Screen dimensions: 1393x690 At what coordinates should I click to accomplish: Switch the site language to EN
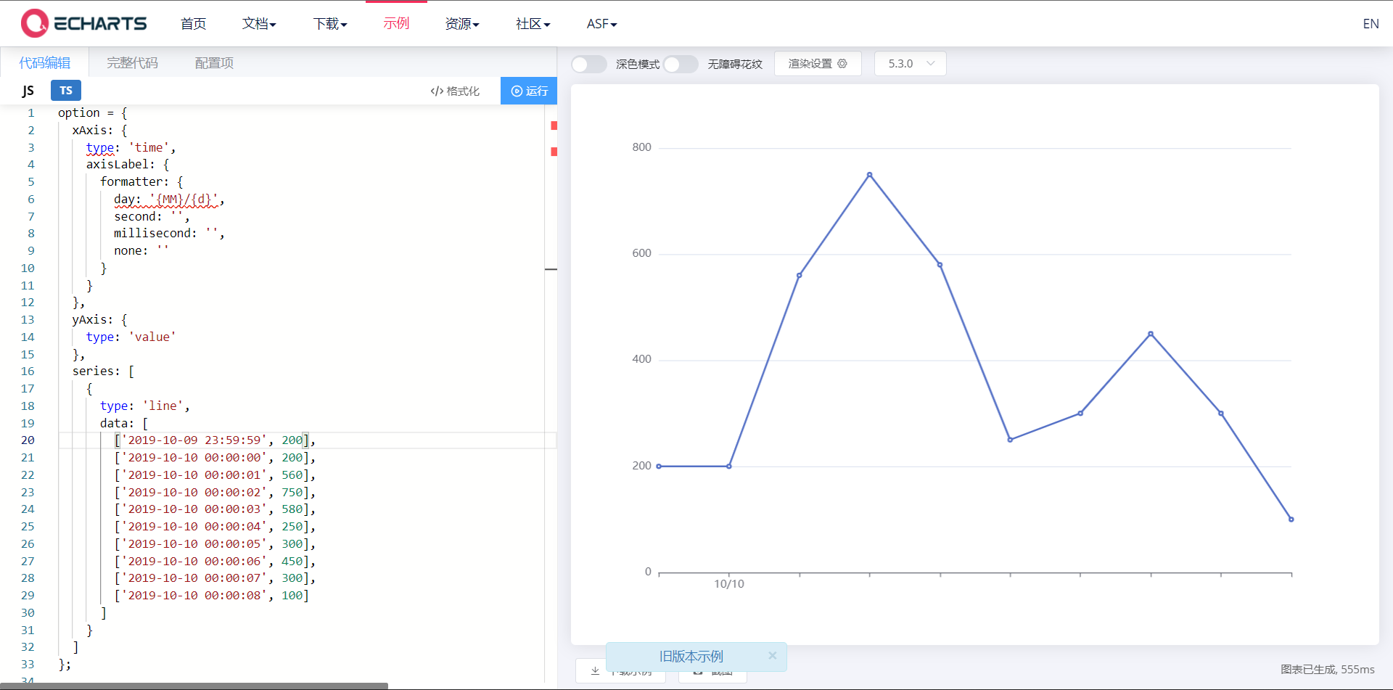pos(1371,23)
